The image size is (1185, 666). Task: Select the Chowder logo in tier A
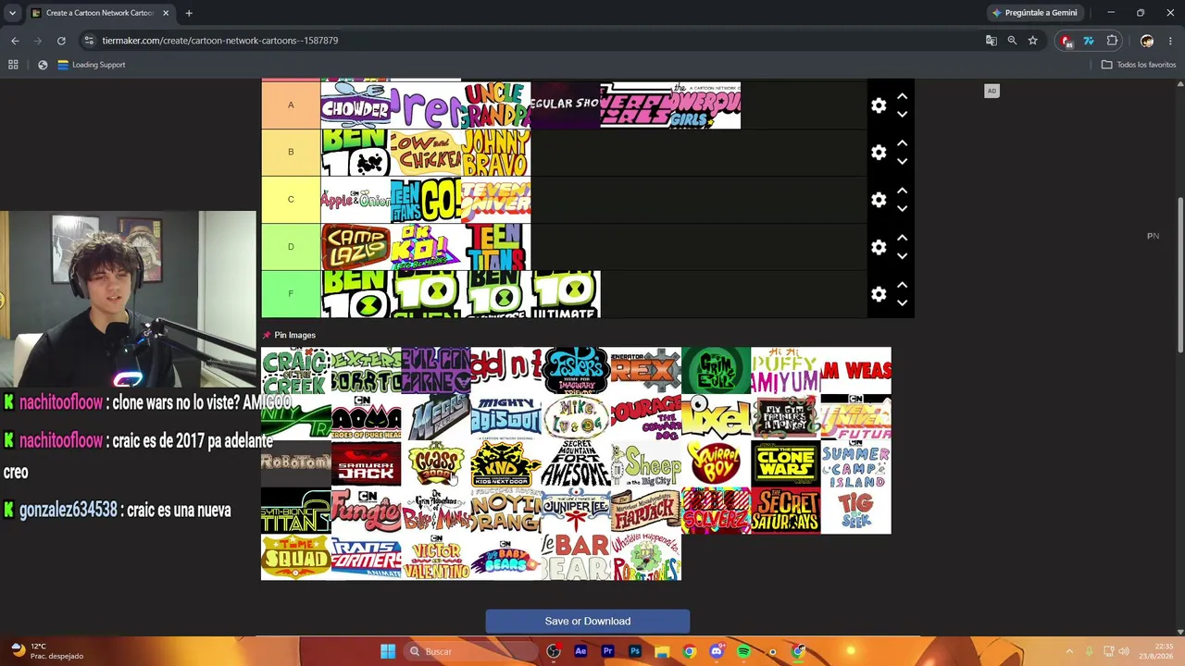point(355,105)
